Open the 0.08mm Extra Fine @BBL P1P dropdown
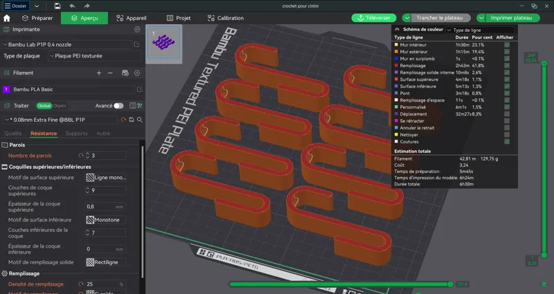 tap(60, 120)
